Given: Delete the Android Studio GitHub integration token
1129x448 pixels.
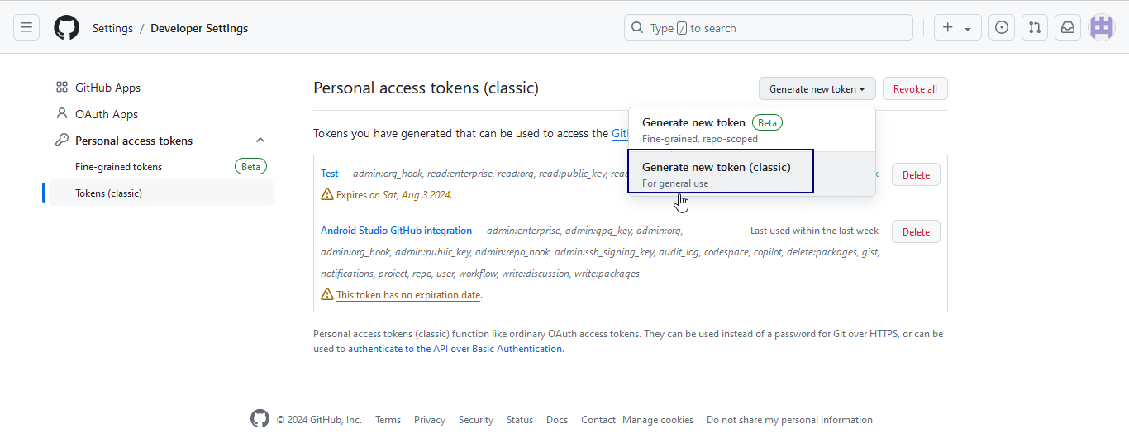Looking at the screenshot, I should (916, 232).
